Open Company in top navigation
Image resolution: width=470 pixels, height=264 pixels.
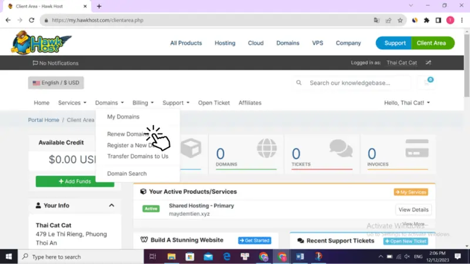348,43
